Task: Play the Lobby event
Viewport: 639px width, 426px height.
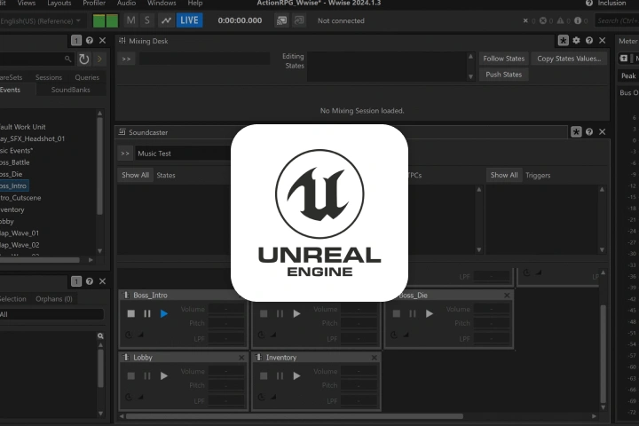Action: click(x=164, y=376)
